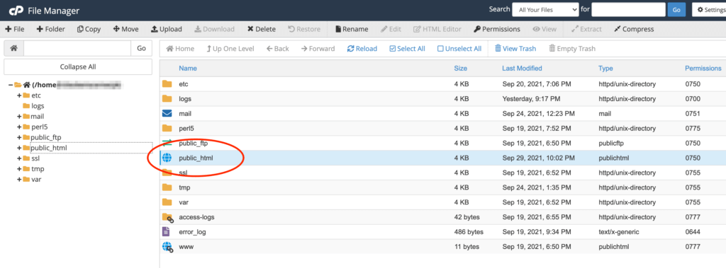This screenshot has height=268, width=726.
Task: Sort file list by Name column
Action: click(x=187, y=69)
